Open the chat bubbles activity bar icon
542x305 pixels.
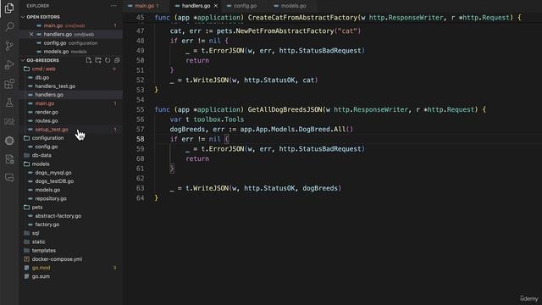click(9, 178)
